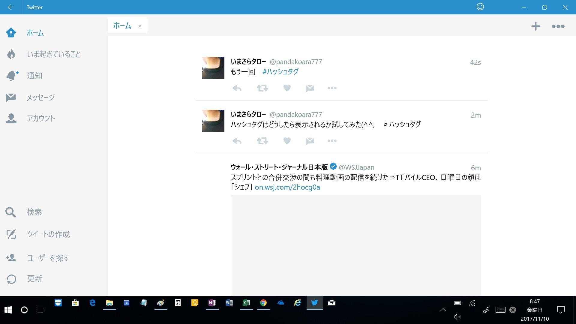Select 更新 to refresh the timeline
The height and width of the screenshot is (324, 576).
click(35, 279)
